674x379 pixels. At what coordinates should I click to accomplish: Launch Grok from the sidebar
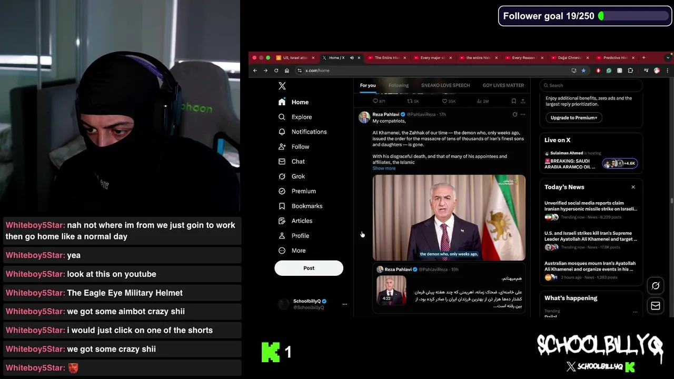tap(292, 176)
